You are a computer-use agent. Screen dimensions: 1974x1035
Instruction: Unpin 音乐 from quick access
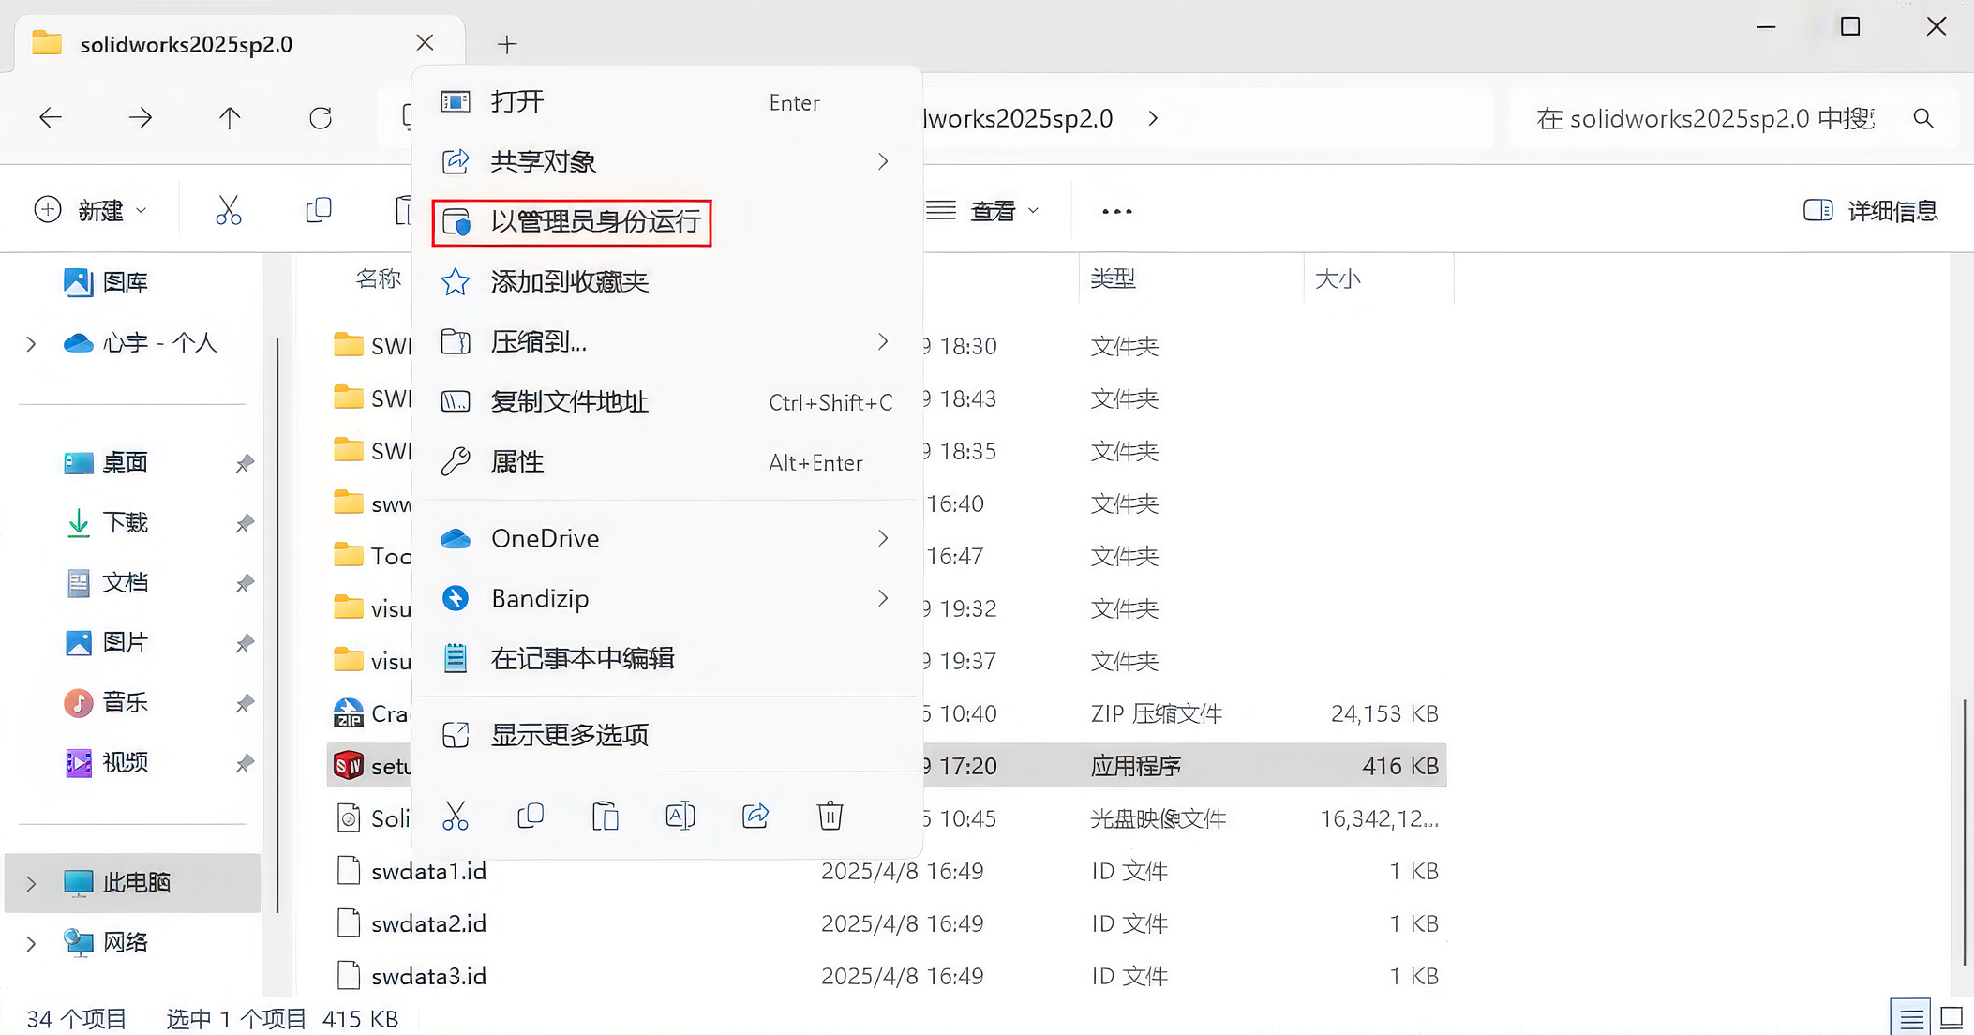pyautogui.click(x=245, y=703)
